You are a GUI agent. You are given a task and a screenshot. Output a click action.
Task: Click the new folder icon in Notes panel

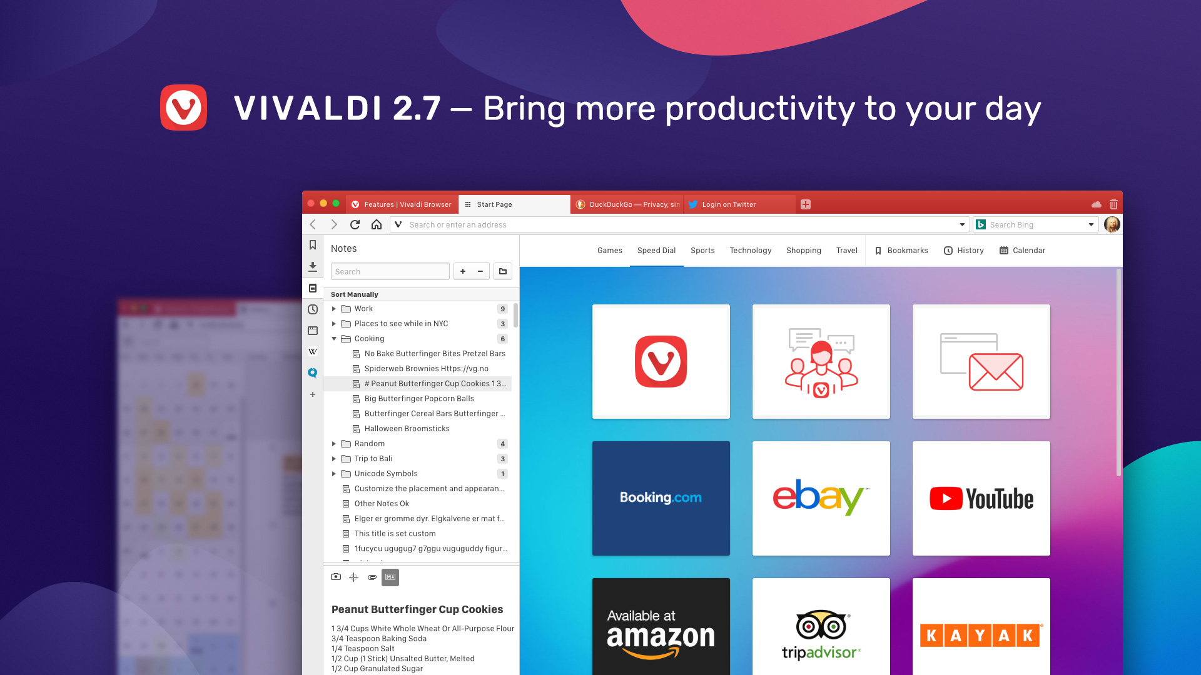(503, 271)
